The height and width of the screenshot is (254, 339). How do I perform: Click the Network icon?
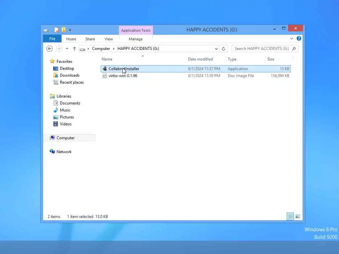pyautogui.click(x=52, y=151)
